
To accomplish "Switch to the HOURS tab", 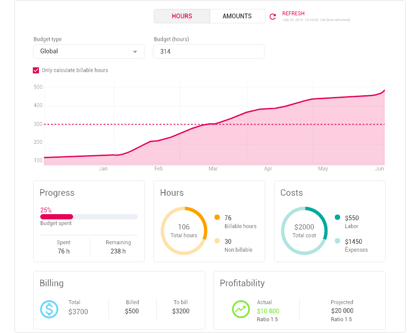I will click(x=182, y=16).
